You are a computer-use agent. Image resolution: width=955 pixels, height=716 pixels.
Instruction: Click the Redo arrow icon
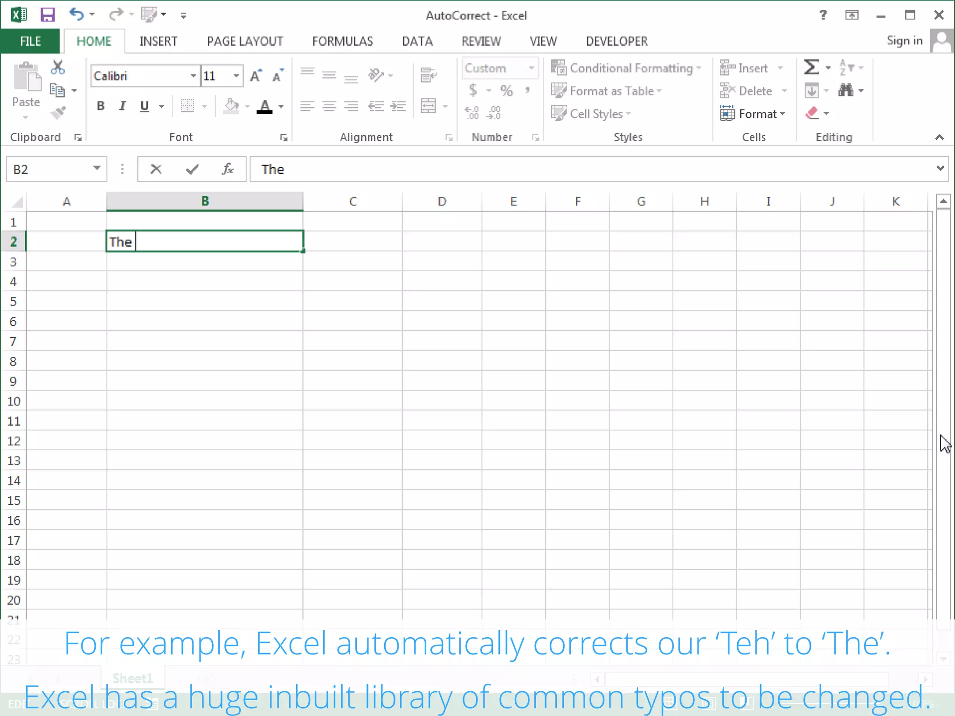(x=115, y=14)
